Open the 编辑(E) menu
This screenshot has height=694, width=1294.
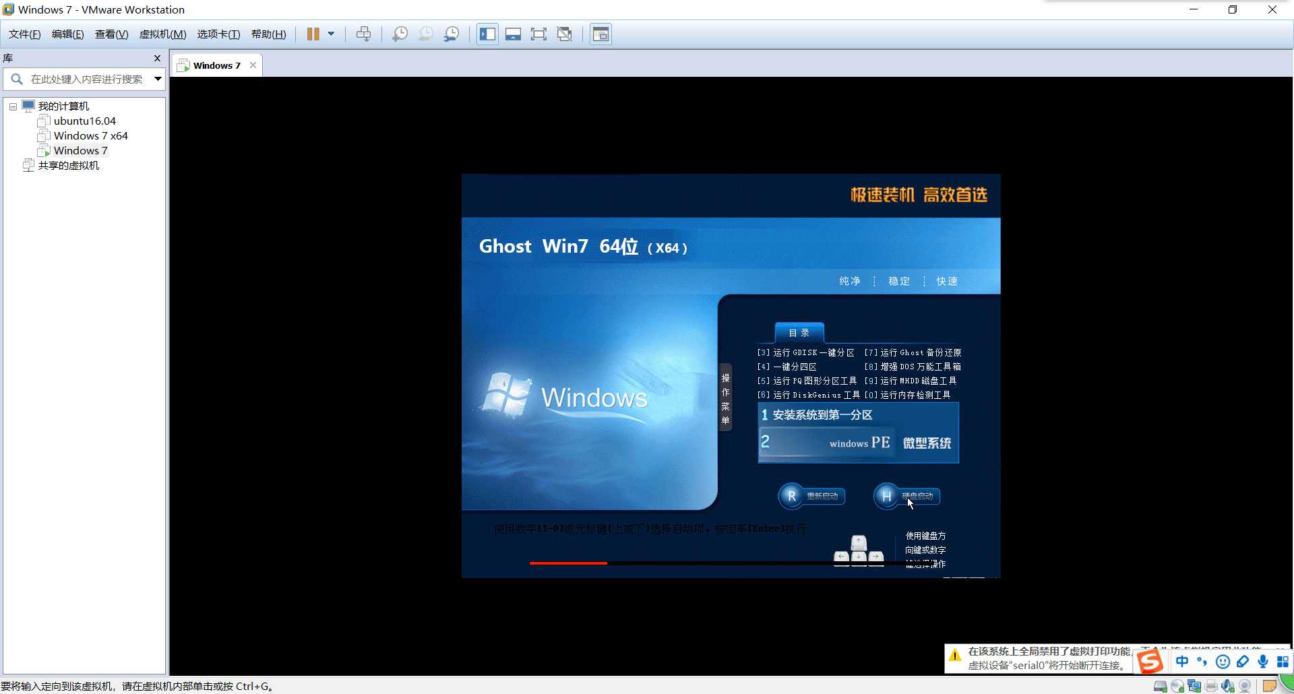point(67,34)
